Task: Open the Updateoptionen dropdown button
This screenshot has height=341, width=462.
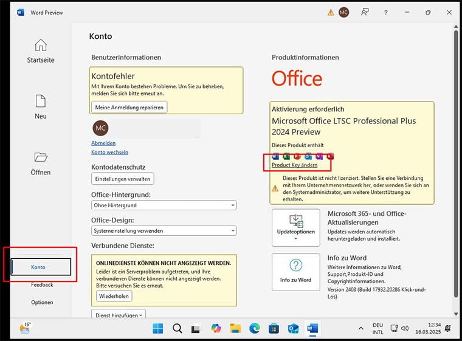Action: click(295, 228)
